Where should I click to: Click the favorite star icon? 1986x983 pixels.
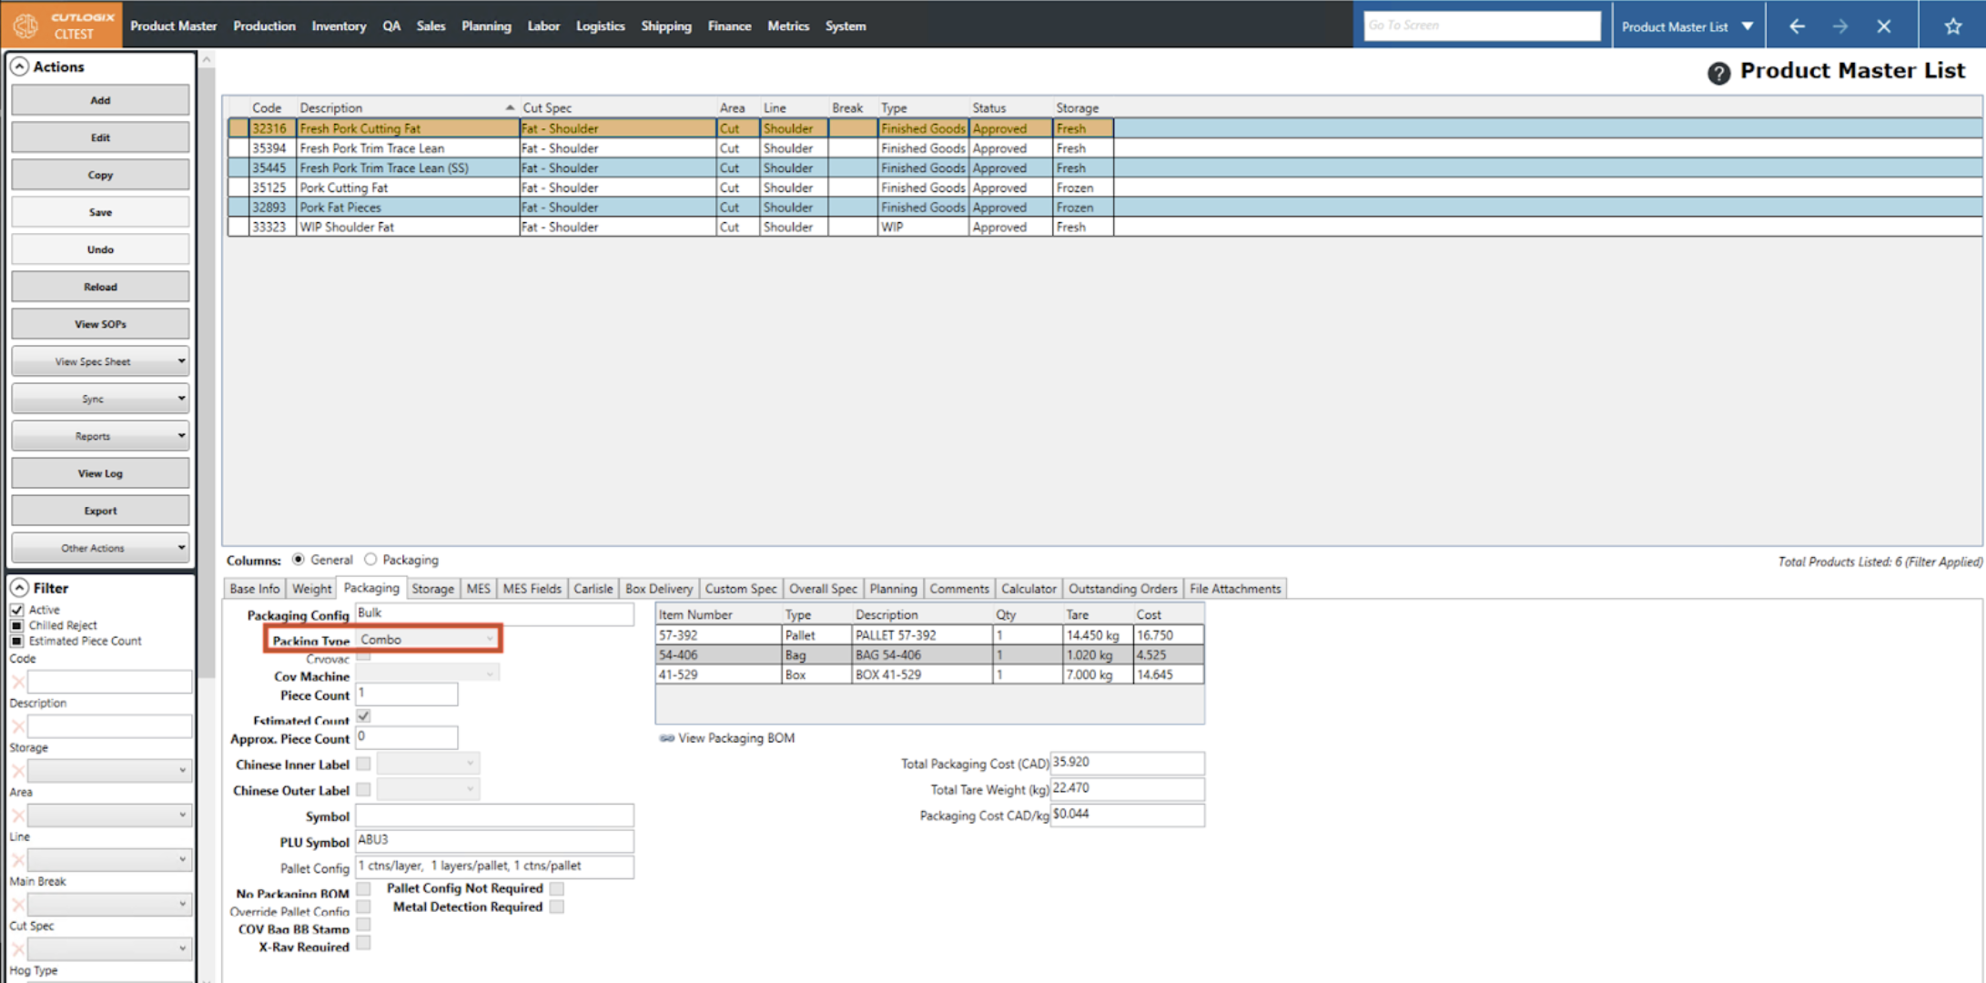[x=1952, y=26]
